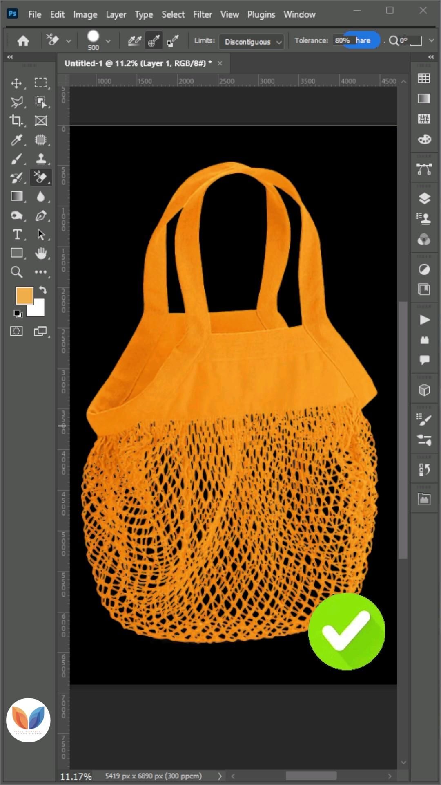The image size is (441, 785).
Task: Select the Zoom tool
Action: (x=16, y=272)
